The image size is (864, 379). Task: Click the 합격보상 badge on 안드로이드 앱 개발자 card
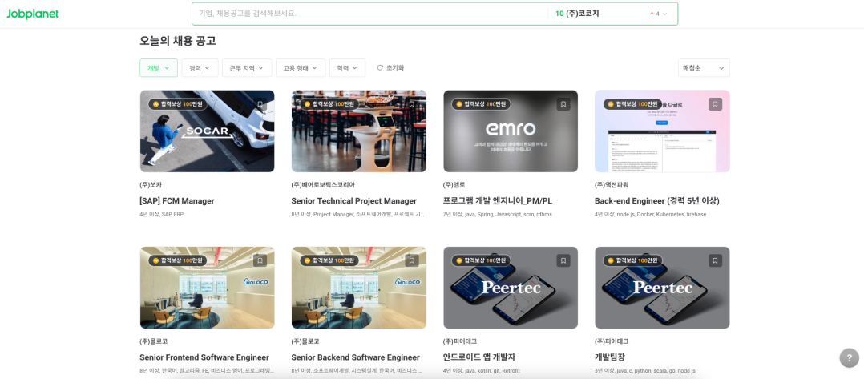481,260
